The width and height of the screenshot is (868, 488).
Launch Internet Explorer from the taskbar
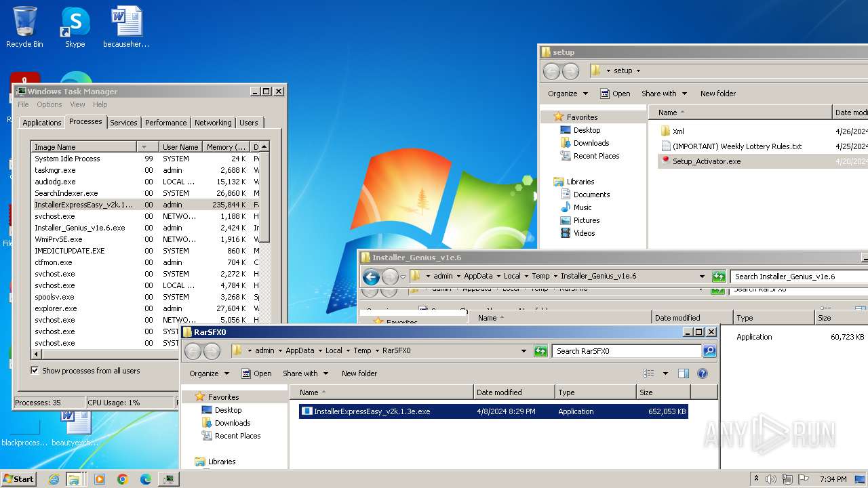(54, 479)
